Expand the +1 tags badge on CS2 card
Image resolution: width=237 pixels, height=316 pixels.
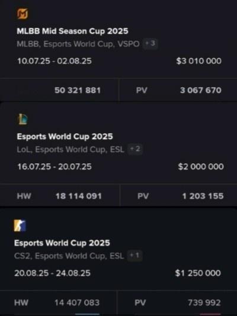tap(134, 255)
